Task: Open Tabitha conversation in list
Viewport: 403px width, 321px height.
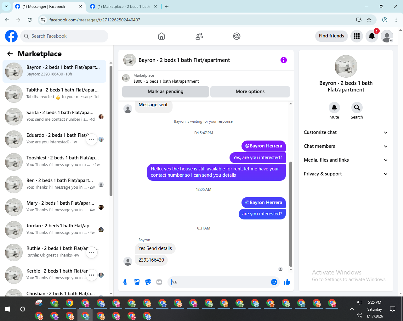Action: (x=54, y=94)
